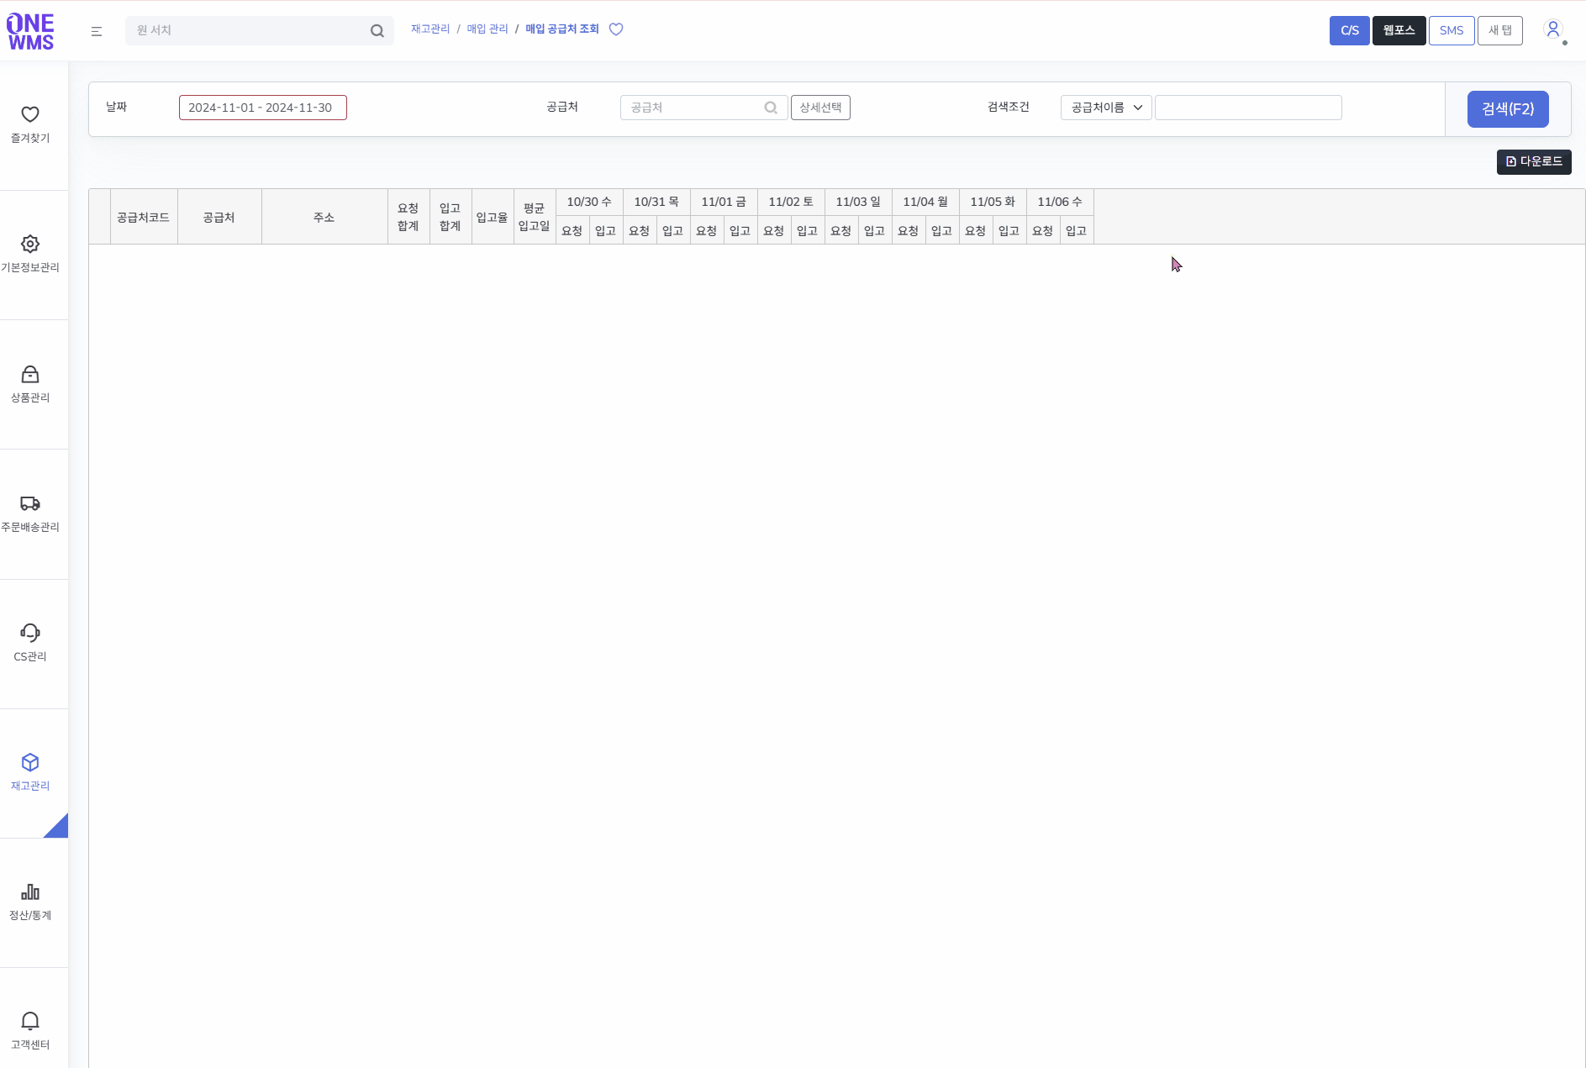1586x1068 pixels.
Task: Click the 10/31 목 date header
Action: [x=656, y=202]
